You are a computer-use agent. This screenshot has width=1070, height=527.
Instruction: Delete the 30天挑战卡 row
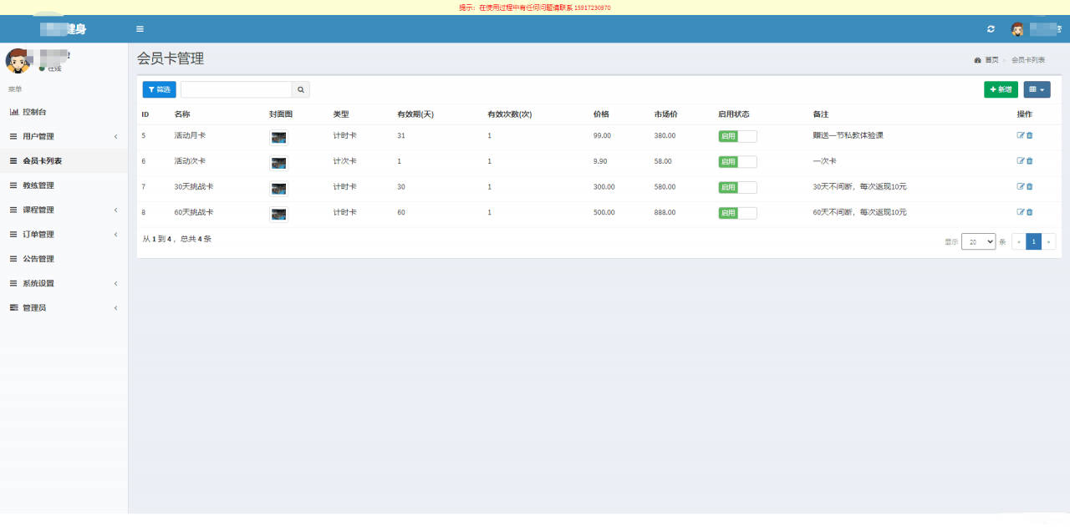point(1029,186)
